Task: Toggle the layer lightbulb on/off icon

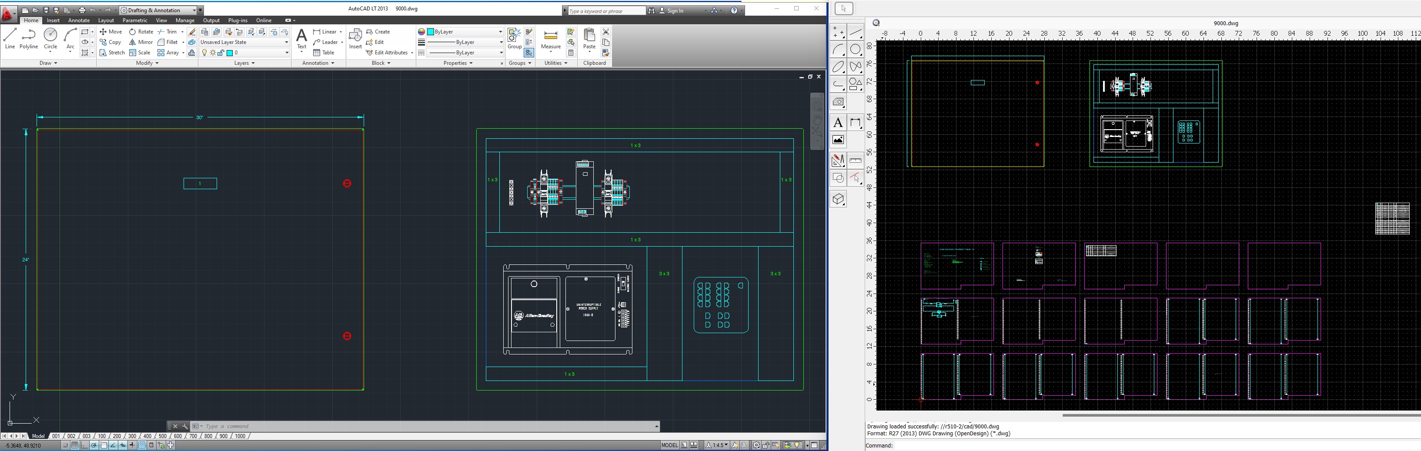Action: point(205,53)
